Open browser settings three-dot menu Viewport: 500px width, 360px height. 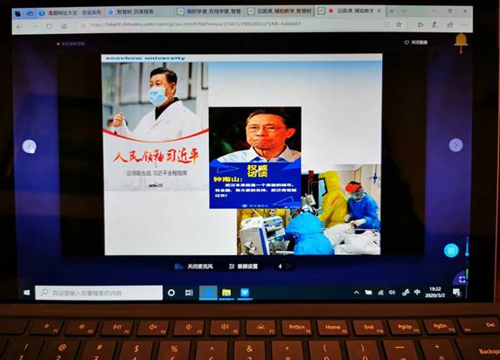click(465, 24)
